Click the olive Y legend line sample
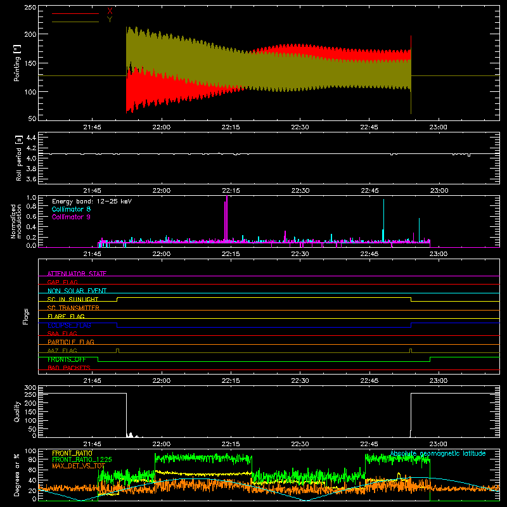507x507 pixels. pos(75,22)
